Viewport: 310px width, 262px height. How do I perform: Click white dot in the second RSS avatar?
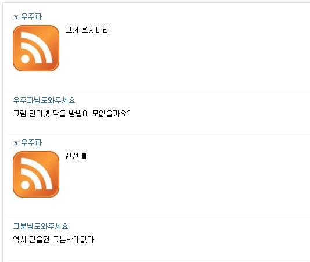[x=25, y=185]
